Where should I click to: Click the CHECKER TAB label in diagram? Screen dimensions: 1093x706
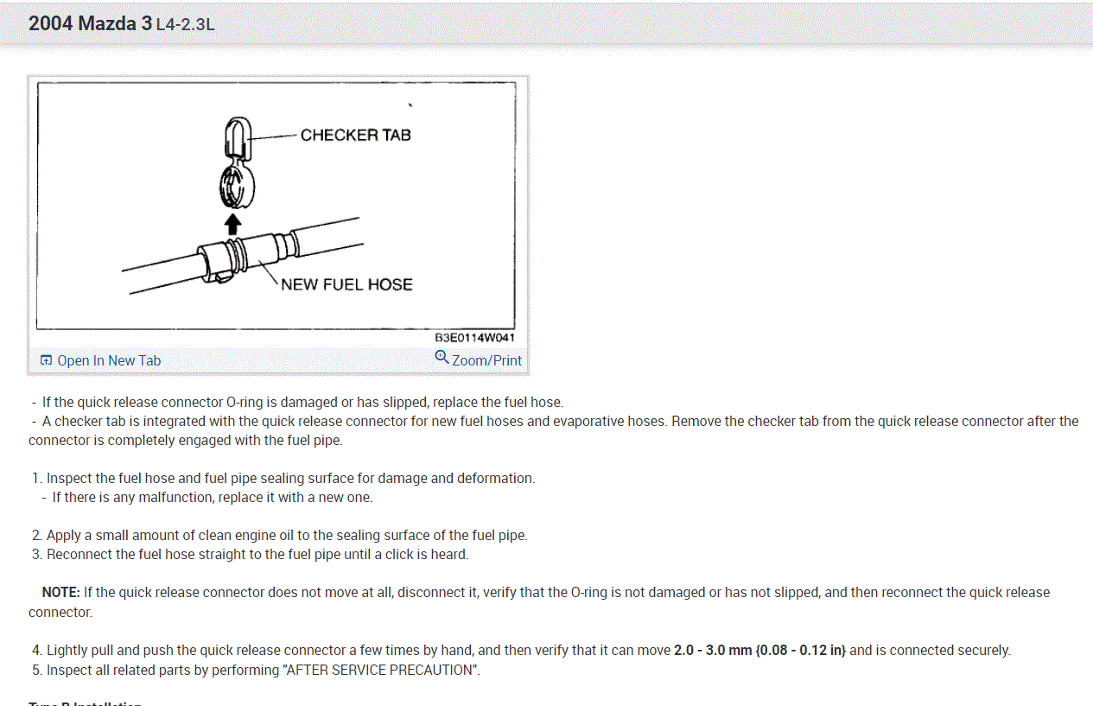coord(356,135)
